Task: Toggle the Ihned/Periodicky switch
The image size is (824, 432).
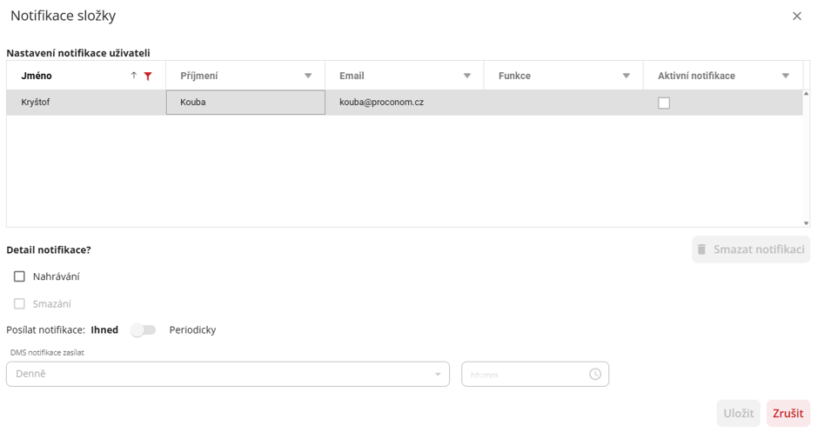Action: pos(144,330)
